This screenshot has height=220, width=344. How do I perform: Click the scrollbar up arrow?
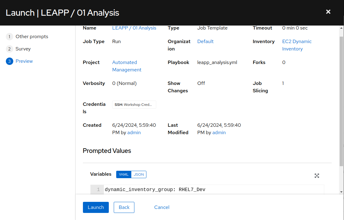tap(341, 28)
